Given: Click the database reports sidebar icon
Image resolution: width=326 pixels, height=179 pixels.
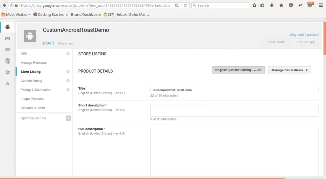Looking at the screenshot, I should [x=7, y=61].
